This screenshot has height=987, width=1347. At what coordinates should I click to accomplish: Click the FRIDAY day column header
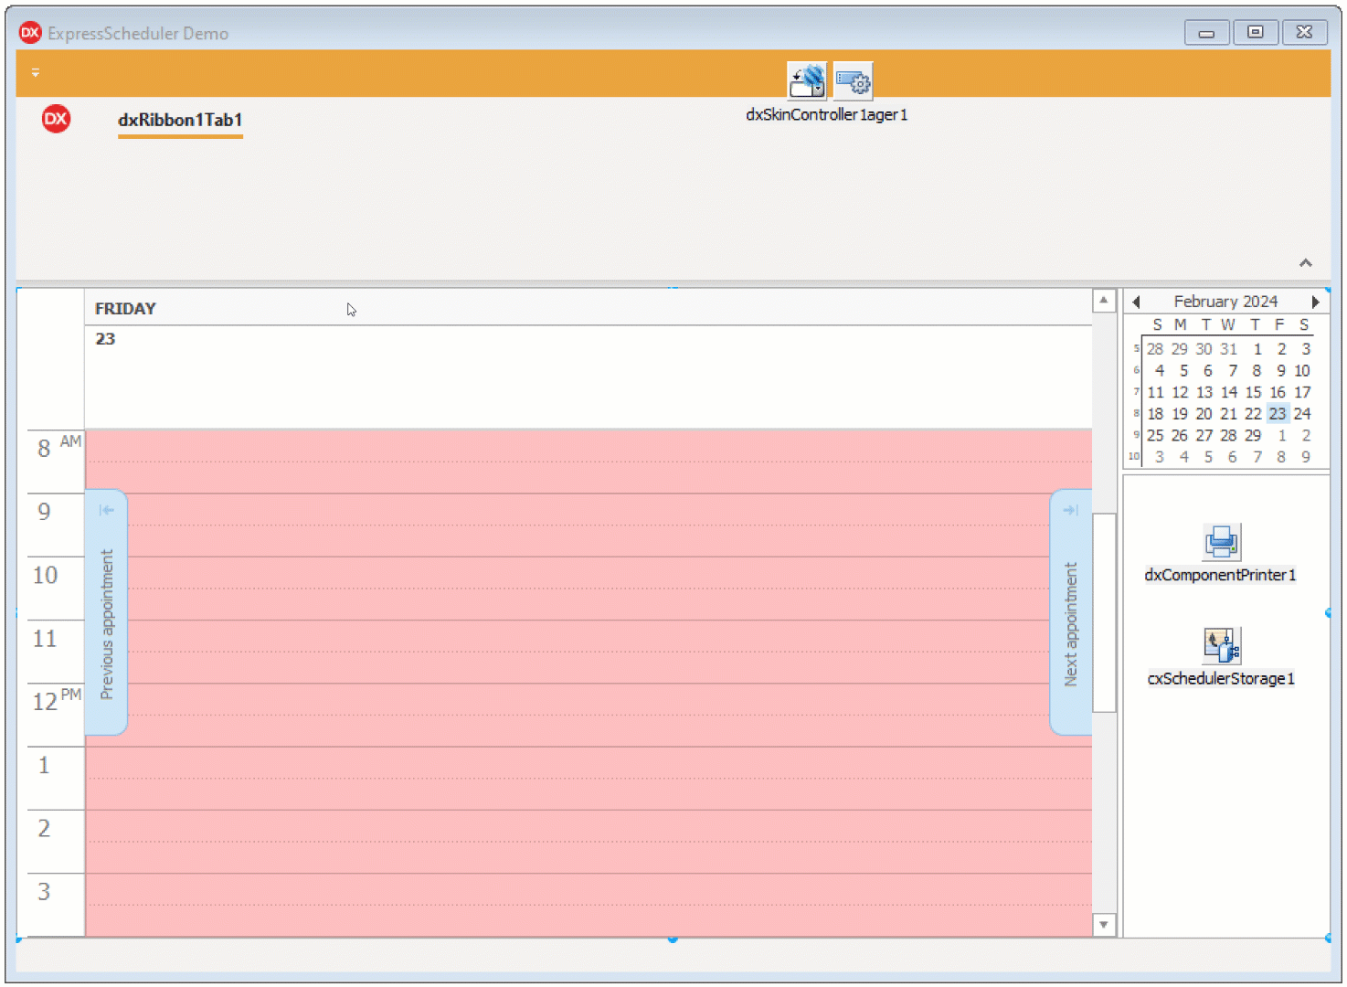tap(125, 309)
